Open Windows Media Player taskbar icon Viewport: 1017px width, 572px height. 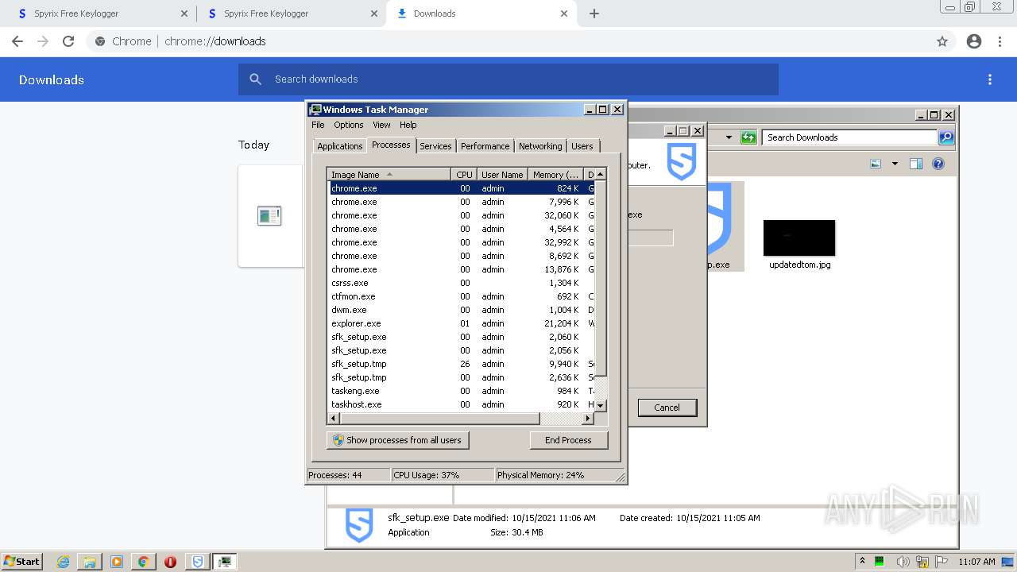point(117,562)
